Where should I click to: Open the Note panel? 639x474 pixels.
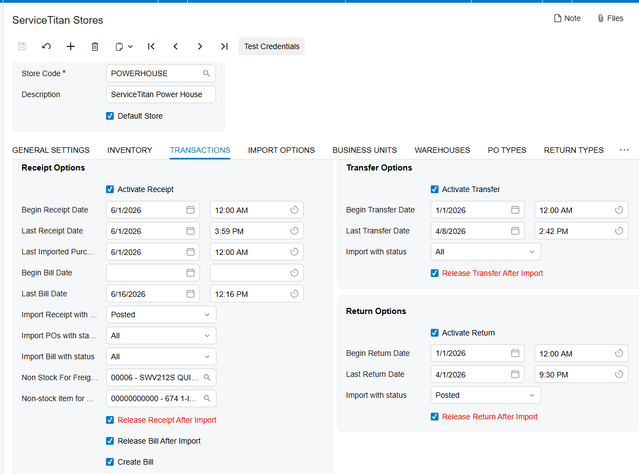tap(567, 18)
